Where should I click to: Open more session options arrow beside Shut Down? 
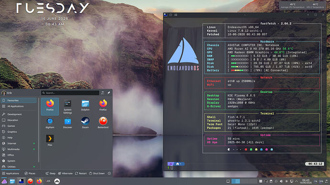(109, 174)
